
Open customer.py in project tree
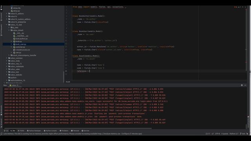20,47
